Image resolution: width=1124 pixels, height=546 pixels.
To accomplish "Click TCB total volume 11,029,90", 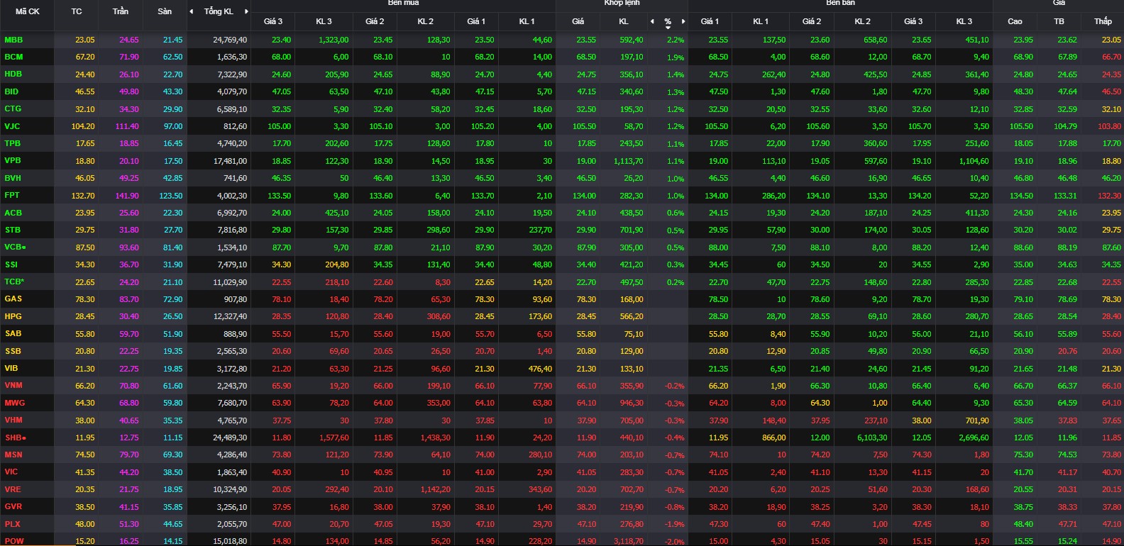I will (x=230, y=282).
